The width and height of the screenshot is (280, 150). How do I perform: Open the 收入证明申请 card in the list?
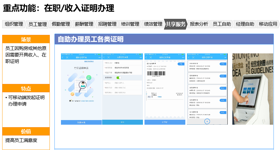207,114
